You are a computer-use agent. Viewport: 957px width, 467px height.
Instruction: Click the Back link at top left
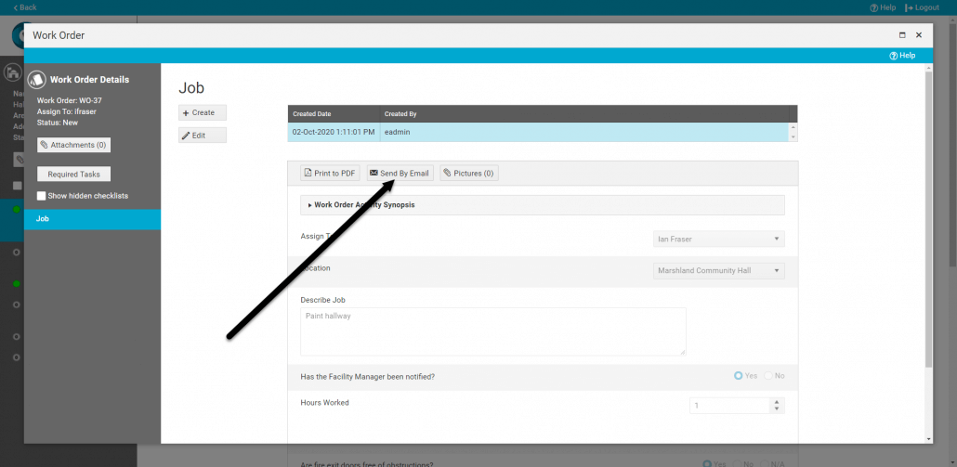click(x=25, y=7)
